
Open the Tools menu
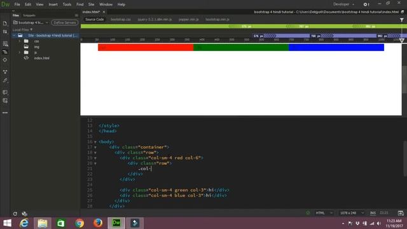67,4
